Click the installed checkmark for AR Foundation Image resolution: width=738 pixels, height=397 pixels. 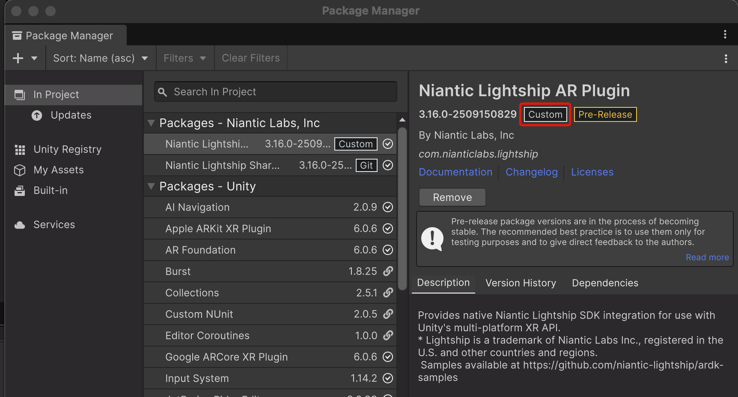[388, 250]
